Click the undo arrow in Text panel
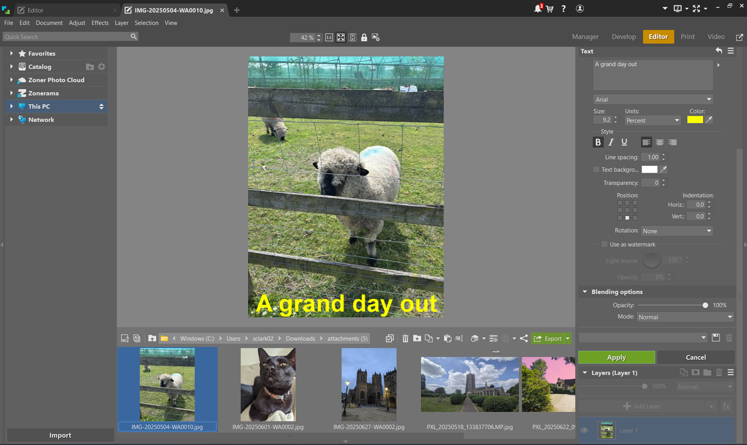Screen dimensions: 747x445 pos(719,51)
